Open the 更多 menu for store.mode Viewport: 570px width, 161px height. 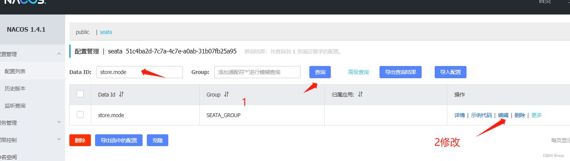(x=537, y=115)
